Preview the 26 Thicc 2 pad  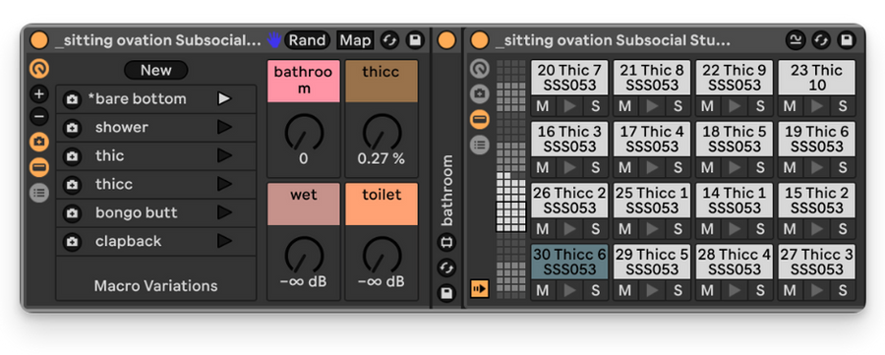pos(569,229)
